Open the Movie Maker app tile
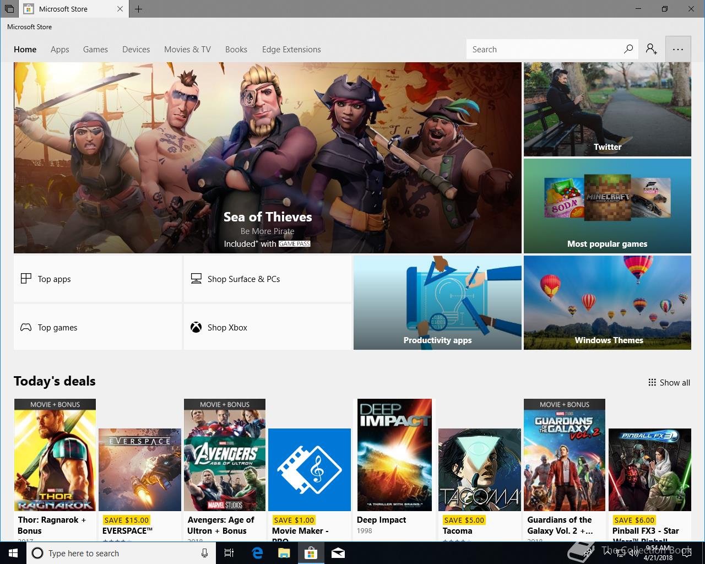The width and height of the screenshot is (705, 564). point(310,470)
